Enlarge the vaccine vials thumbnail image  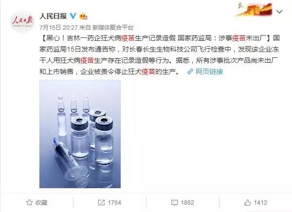pyautogui.click(x=80, y=134)
